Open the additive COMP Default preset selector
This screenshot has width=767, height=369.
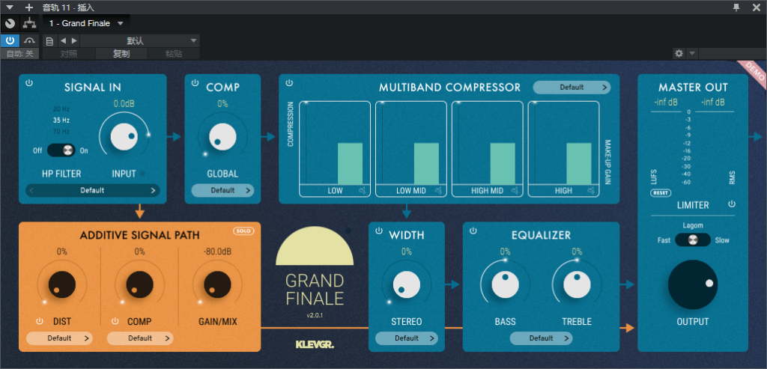click(140, 338)
